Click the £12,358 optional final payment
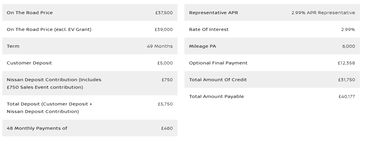Image resolution: width=366 pixels, height=141 pixels. click(x=346, y=63)
